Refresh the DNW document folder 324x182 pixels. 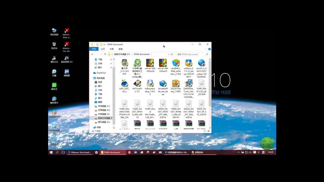click(x=172, y=54)
